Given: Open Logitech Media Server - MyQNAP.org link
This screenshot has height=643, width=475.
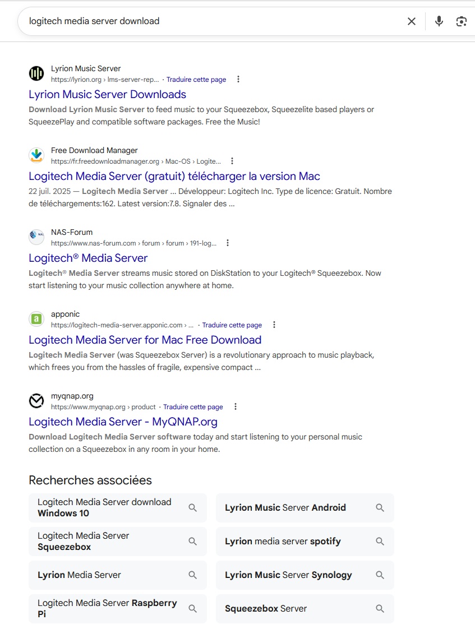Looking at the screenshot, I should point(123,422).
